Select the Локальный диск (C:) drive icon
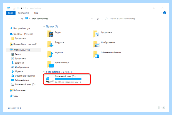The height and width of the screenshot is (115, 172). [x=49, y=80]
